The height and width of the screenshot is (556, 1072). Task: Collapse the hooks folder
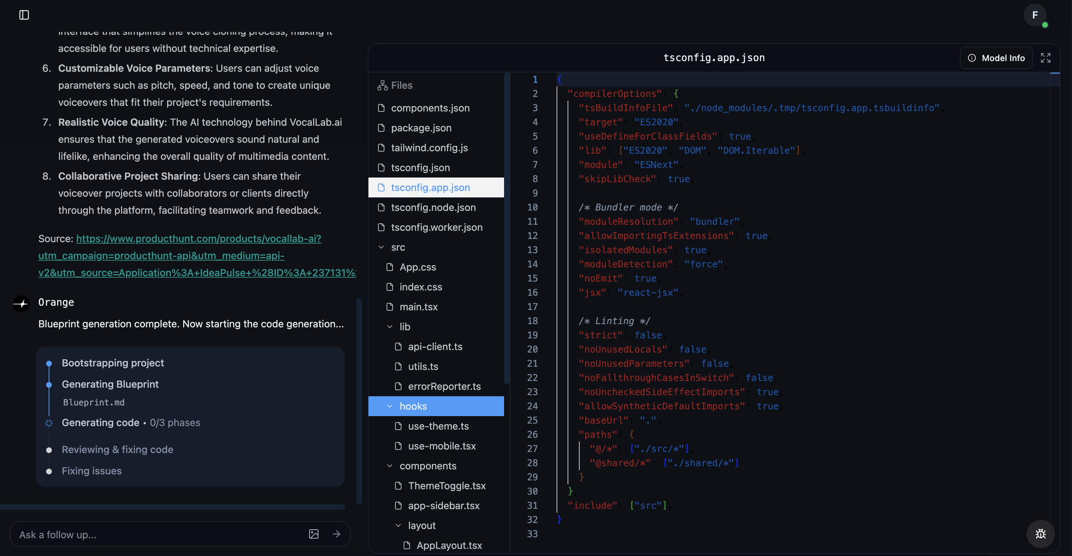389,406
